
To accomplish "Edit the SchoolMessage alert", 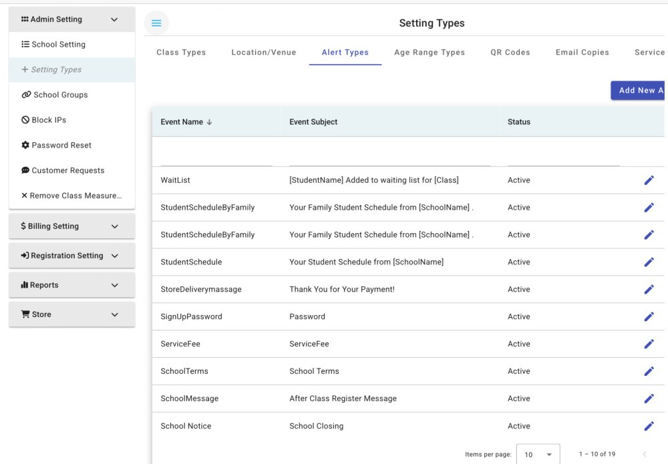I will pyautogui.click(x=649, y=399).
